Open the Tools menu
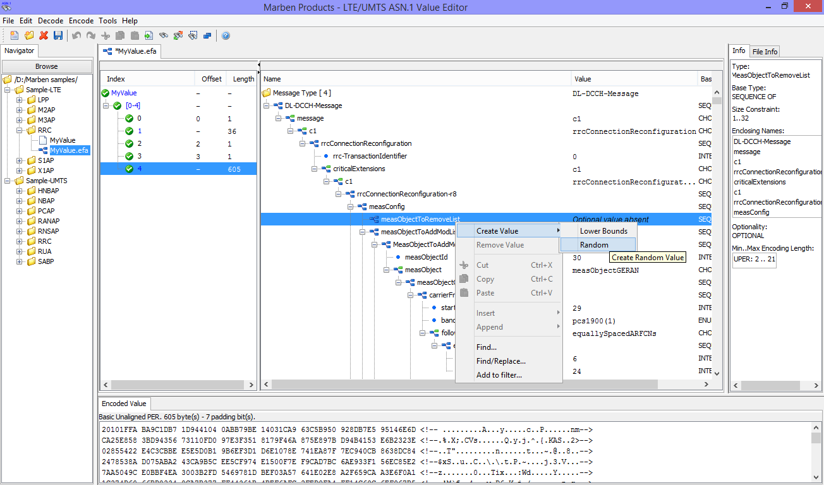 tap(107, 21)
